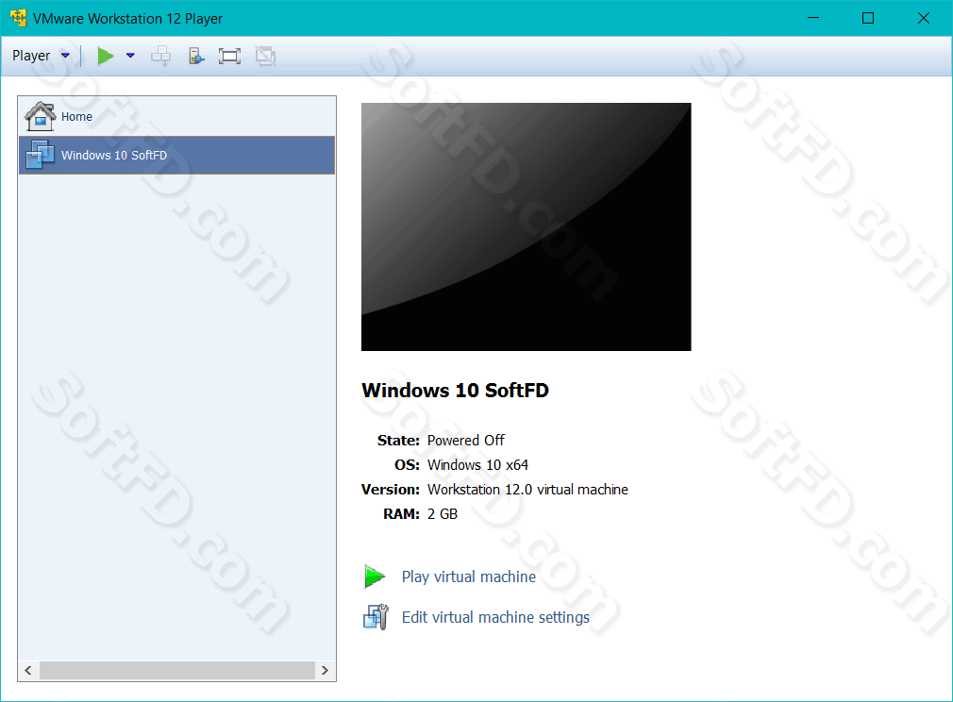Select the Windows 10 SoftFD virtual machine entry
This screenshot has width=953, height=702.
pos(176,155)
